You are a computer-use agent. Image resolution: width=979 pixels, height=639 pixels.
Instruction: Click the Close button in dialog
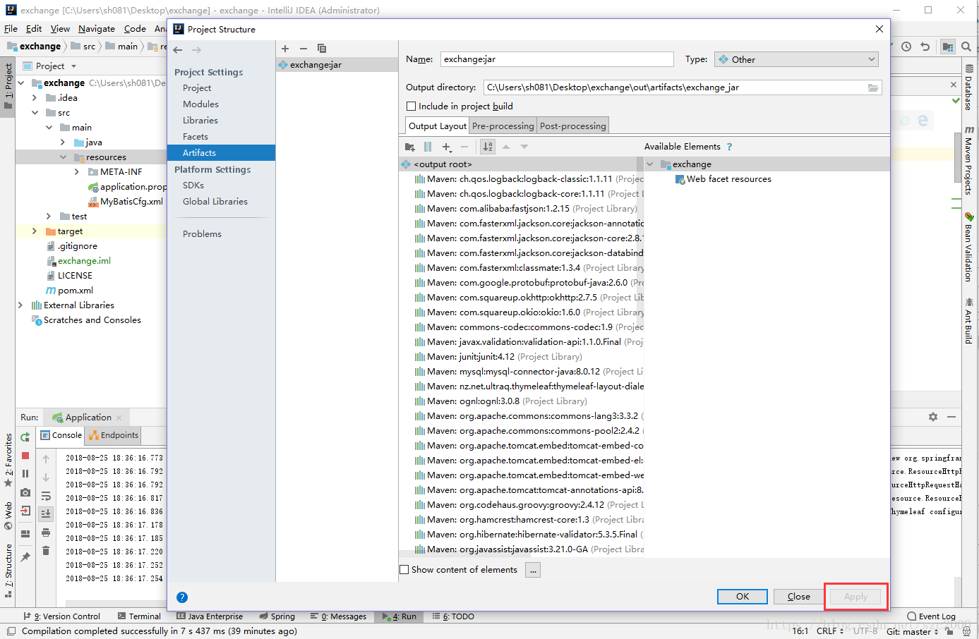(799, 597)
